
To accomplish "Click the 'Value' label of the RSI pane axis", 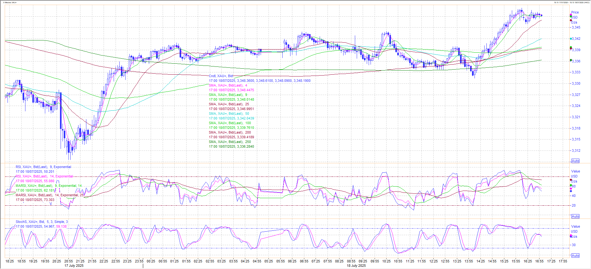I will pos(576,171).
